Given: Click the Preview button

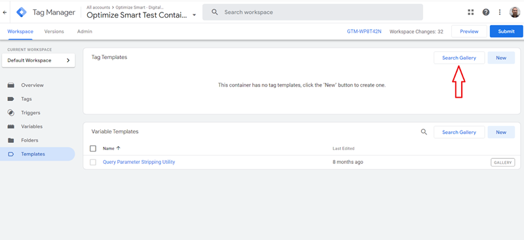Looking at the screenshot, I should (x=469, y=31).
